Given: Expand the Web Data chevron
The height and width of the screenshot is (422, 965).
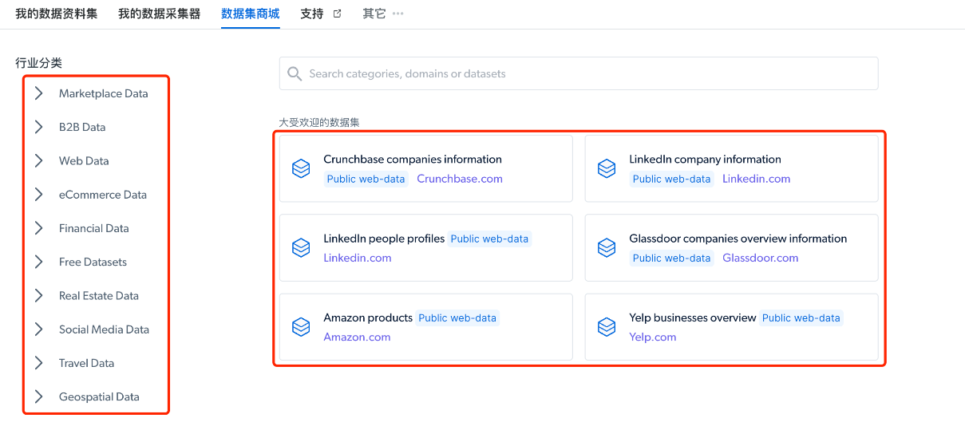Looking at the screenshot, I should coord(38,160).
